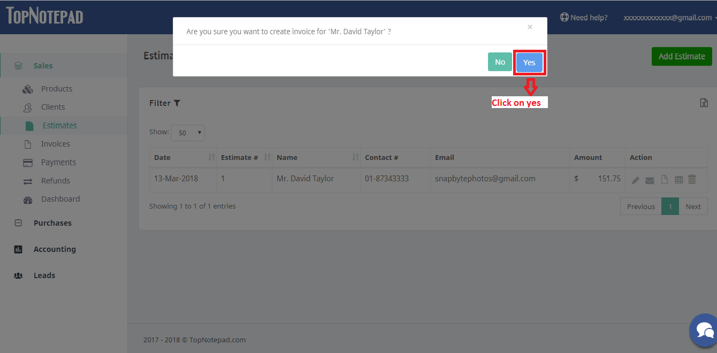Click the Next pagination button
The image size is (717, 353).
click(693, 206)
